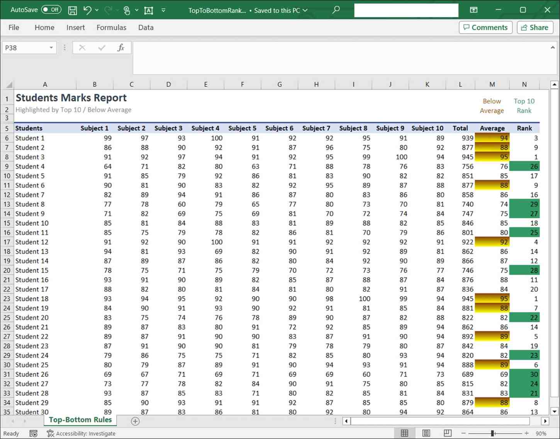Viewport: 560px width, 439px height.
Task: Open the Name Box dropdown arrow
Action: pyautogui.click(x=51, y=48)
